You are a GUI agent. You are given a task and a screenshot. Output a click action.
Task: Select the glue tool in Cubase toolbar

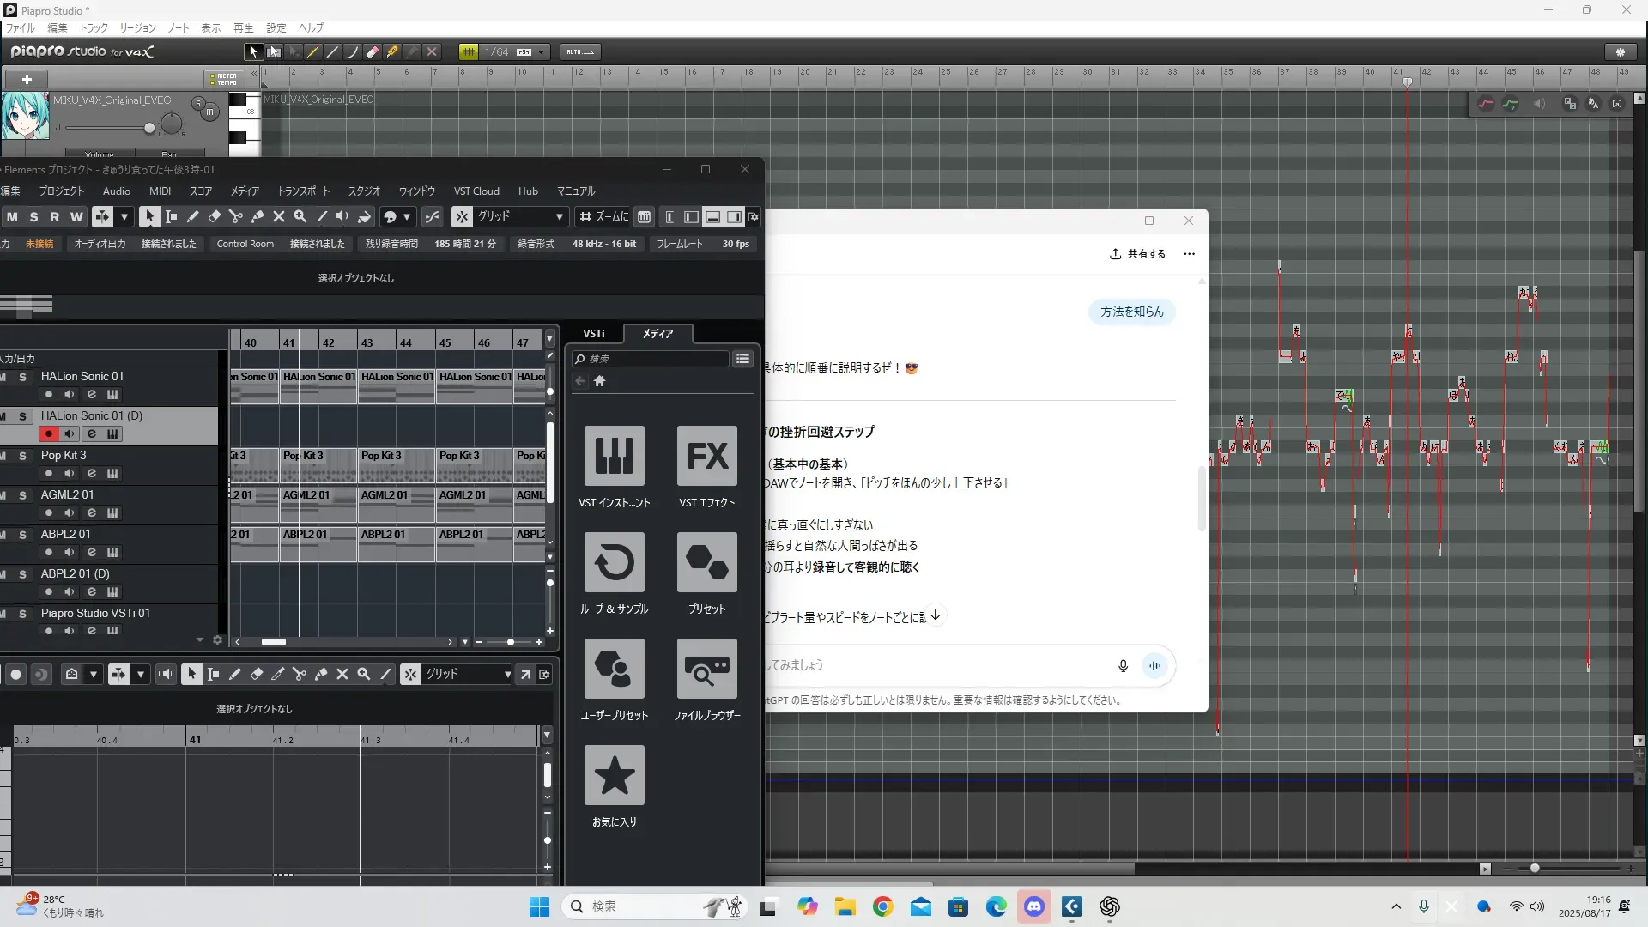click(257, 217)
